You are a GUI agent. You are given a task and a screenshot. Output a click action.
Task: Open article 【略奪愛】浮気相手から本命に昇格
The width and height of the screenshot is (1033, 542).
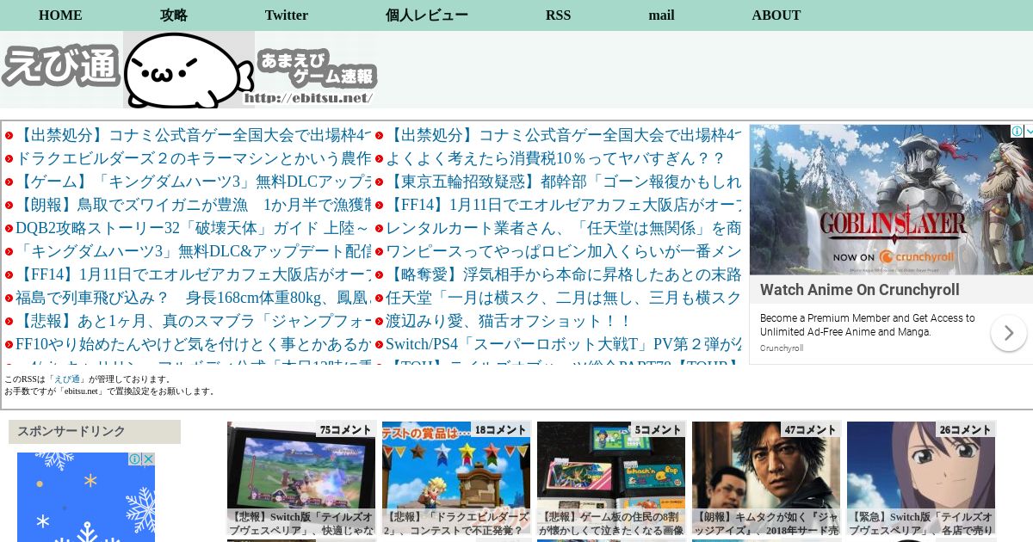point(564,274)
